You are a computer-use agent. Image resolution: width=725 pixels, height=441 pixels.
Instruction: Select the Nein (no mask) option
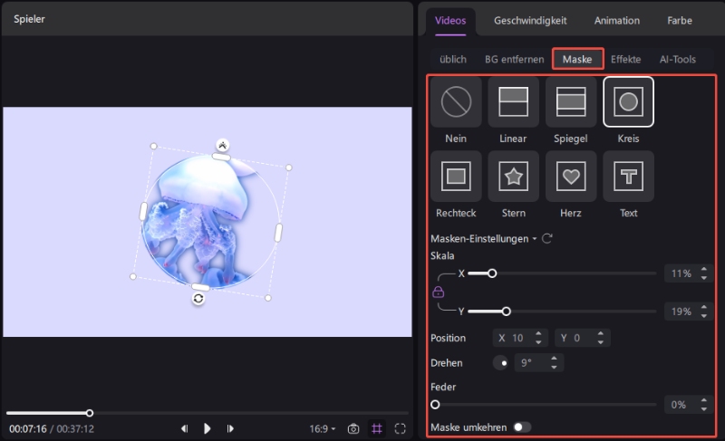coord(456,101)
